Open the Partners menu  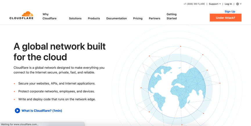coord(155,18)
